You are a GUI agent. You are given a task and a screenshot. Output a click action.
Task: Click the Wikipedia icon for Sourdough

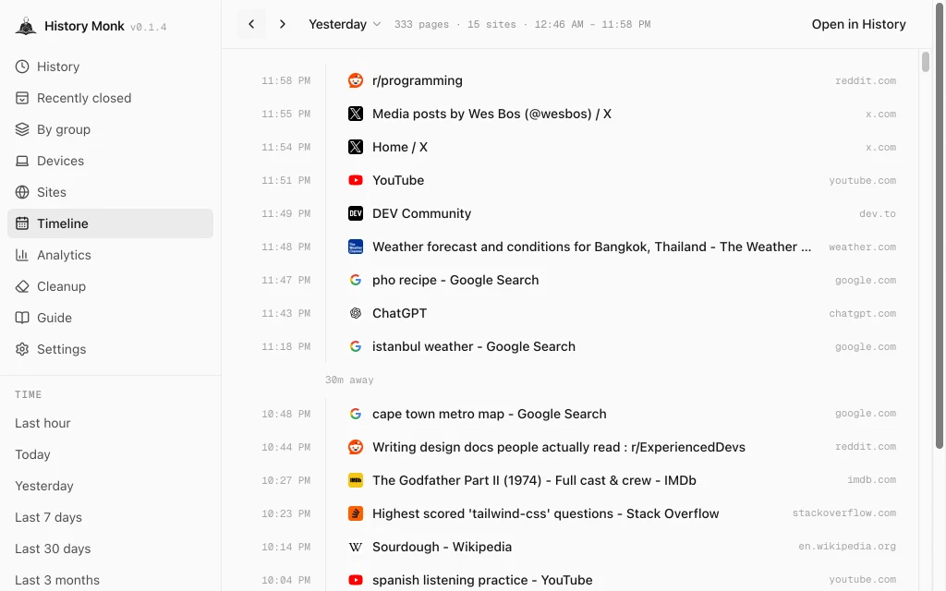pyautogui.click(x=356, y=547)
